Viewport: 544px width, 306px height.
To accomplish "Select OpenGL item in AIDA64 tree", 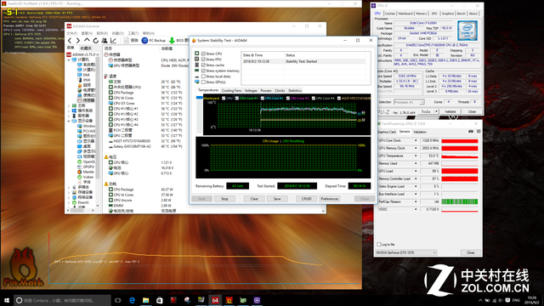I will point(86,161).
